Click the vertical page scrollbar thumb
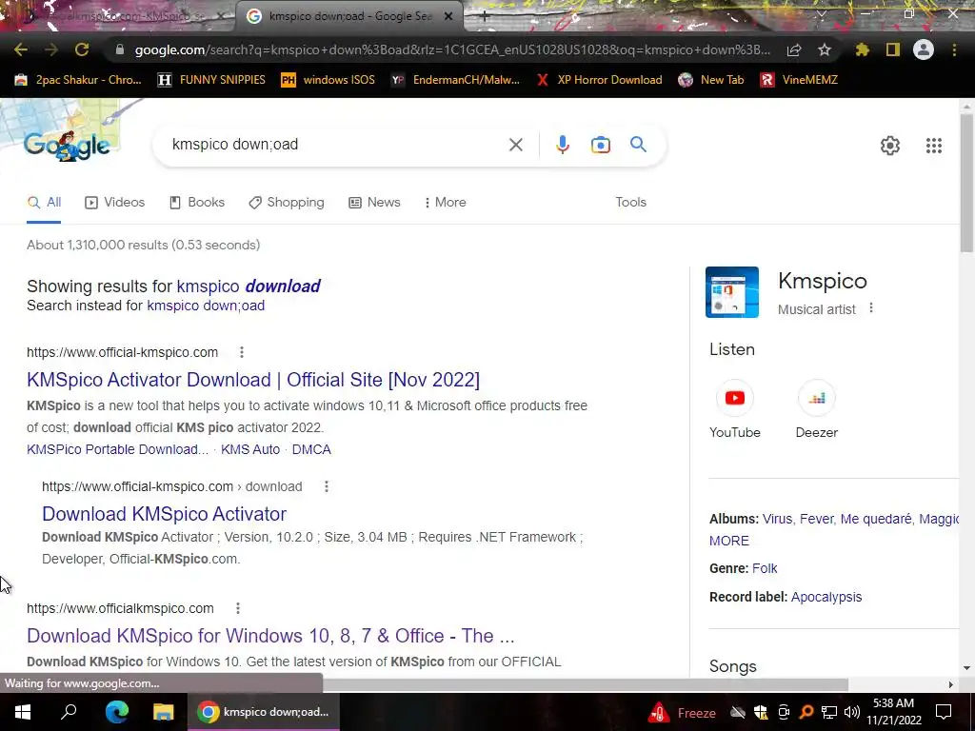The image size is (975, 731). point(966,184)
